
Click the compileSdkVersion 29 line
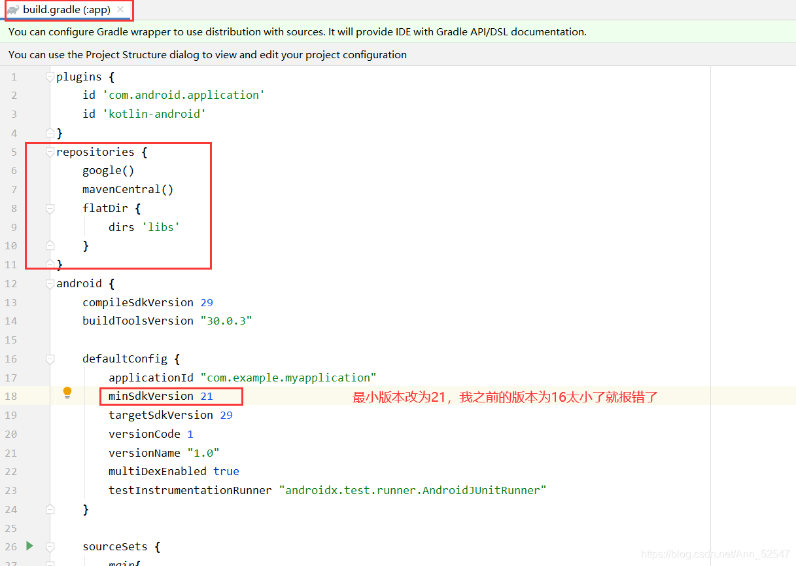pos(148,302)
